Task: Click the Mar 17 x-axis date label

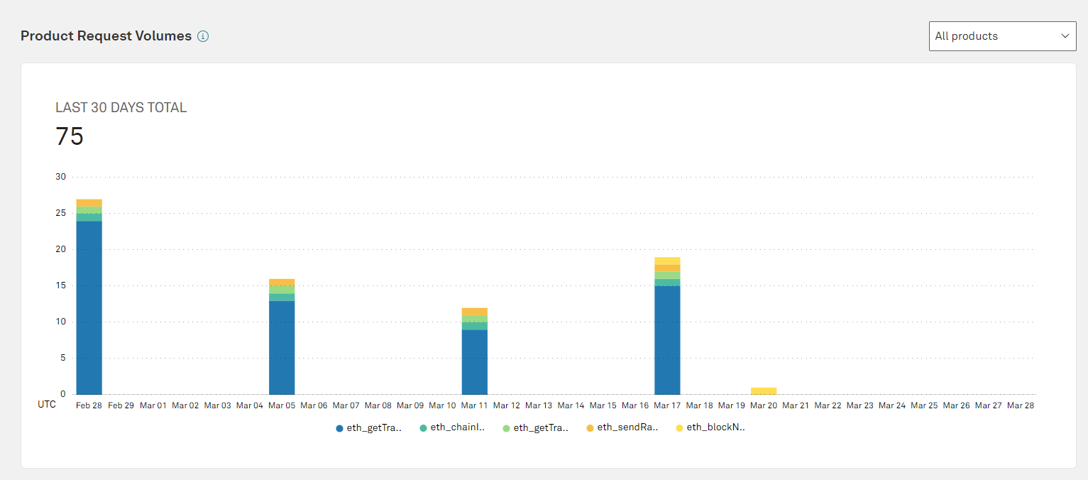Action: 667,405
